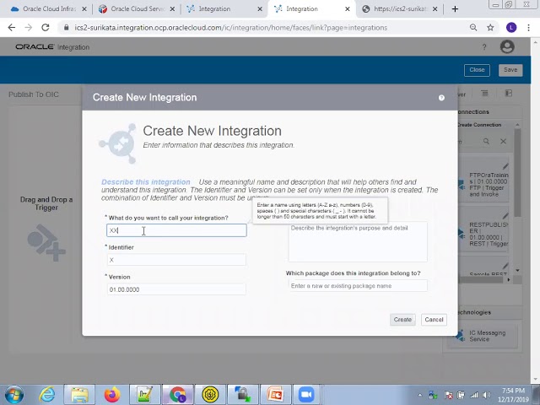Bookmark this page with the star
The image size is (540, 405).
490,28
